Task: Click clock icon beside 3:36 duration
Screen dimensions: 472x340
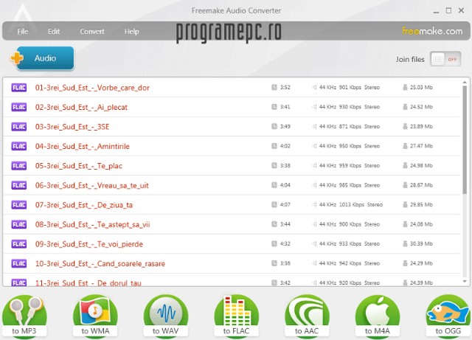Action: click(x=274, y=263)
